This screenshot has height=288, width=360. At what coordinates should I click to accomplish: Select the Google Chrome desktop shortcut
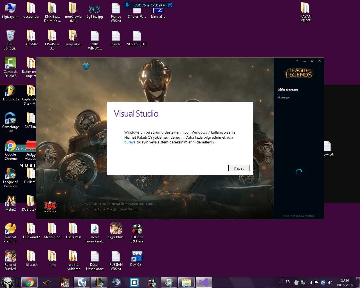click(10, 150)
